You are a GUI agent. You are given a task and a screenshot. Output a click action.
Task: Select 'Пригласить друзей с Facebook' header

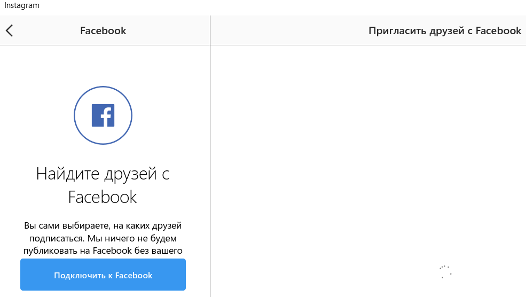point(444,30)
